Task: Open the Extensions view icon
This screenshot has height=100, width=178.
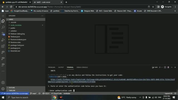Action: [3, 46]
